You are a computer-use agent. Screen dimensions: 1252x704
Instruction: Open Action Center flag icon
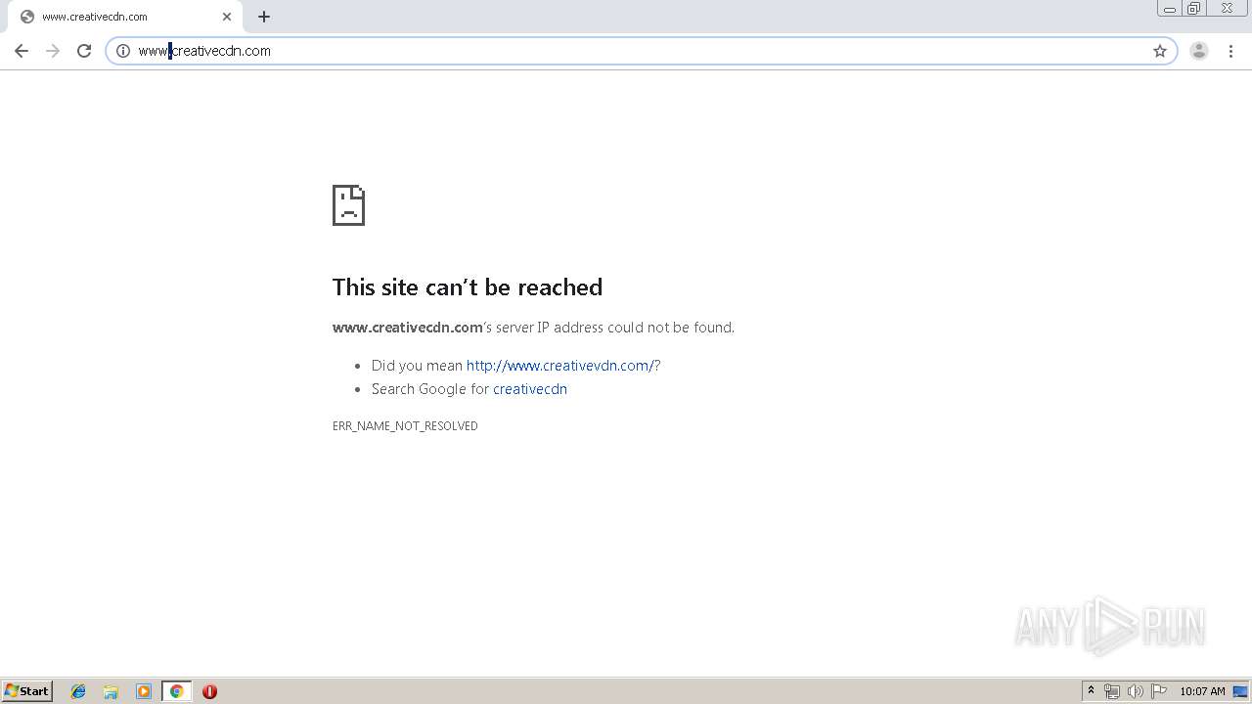point(1159,691)
